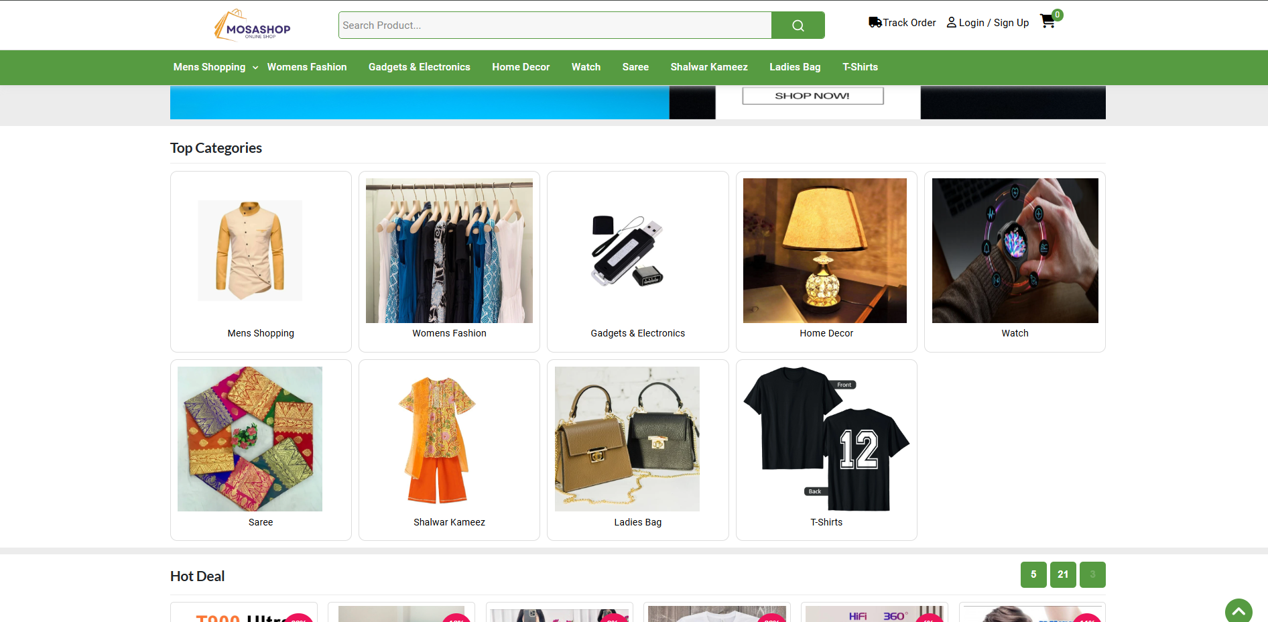Viewport: 1268px width, 622px height.
Task: Click the Hot Deal counter box showing 5
Action: click(1033, 574)
